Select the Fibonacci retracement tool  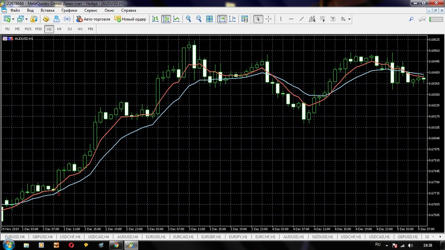point(323,19)
